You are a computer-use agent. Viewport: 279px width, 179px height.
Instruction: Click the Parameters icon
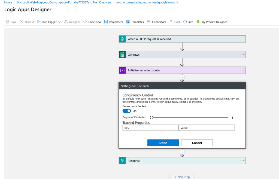pyautogui.click(x=106, y=22)
